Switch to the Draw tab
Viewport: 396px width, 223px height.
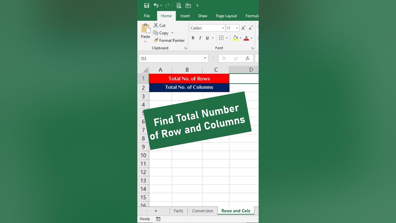203,16
